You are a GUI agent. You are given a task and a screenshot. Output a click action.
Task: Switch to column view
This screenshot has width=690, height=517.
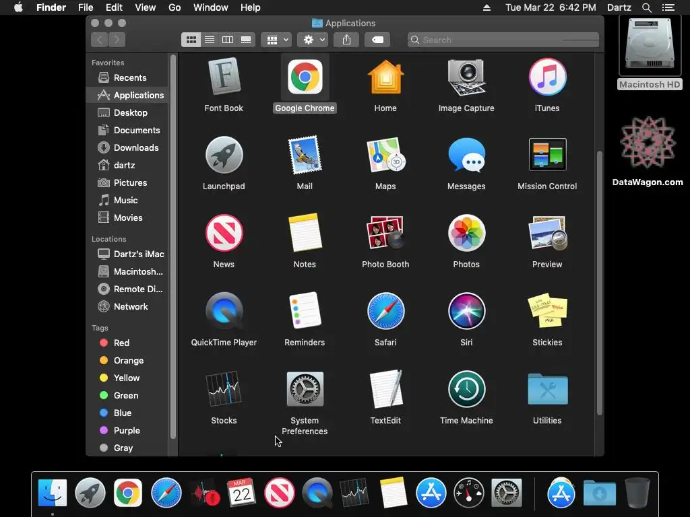click(228, 40)
